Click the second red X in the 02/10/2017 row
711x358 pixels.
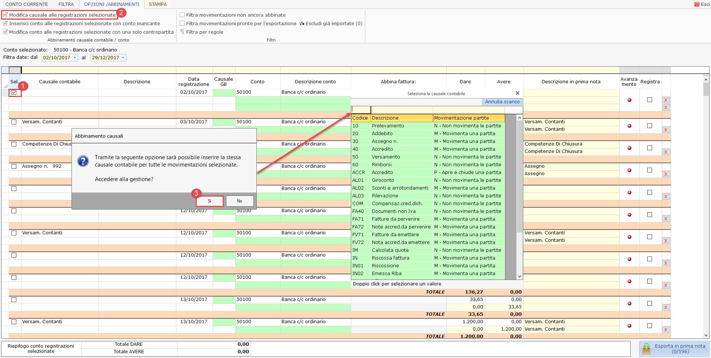(x=666, y=107)
